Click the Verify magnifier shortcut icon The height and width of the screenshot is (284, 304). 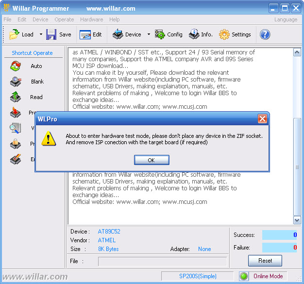coord(16,128)
